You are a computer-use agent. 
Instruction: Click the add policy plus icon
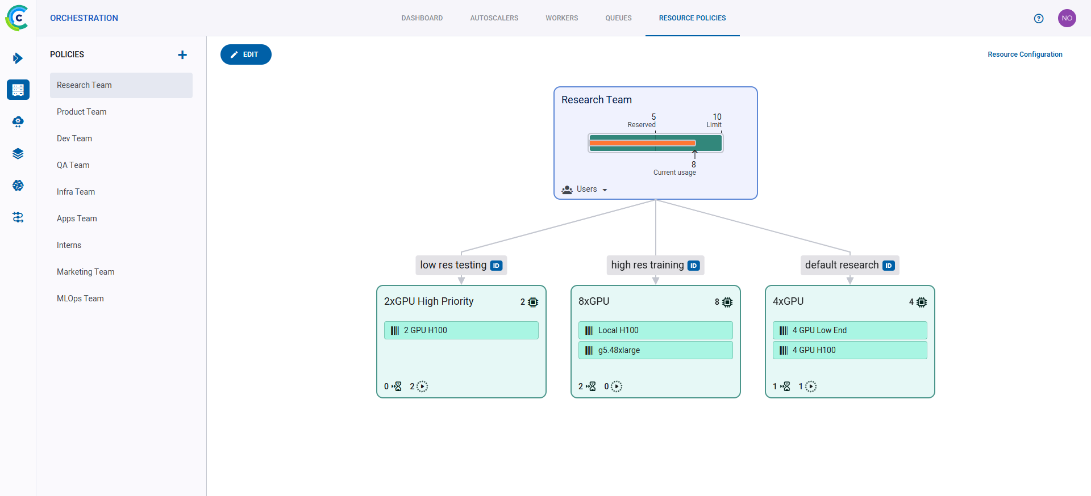click(x=182, y=55)
